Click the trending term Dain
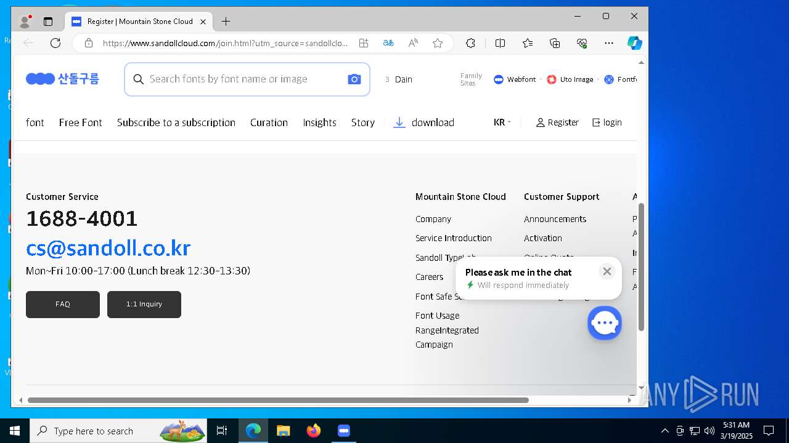The height and width of the screenshot is (443, 789). [x=404, y=79]
